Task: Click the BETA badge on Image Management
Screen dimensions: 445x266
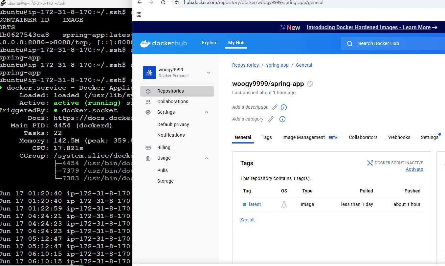Action: click(333, 138)
